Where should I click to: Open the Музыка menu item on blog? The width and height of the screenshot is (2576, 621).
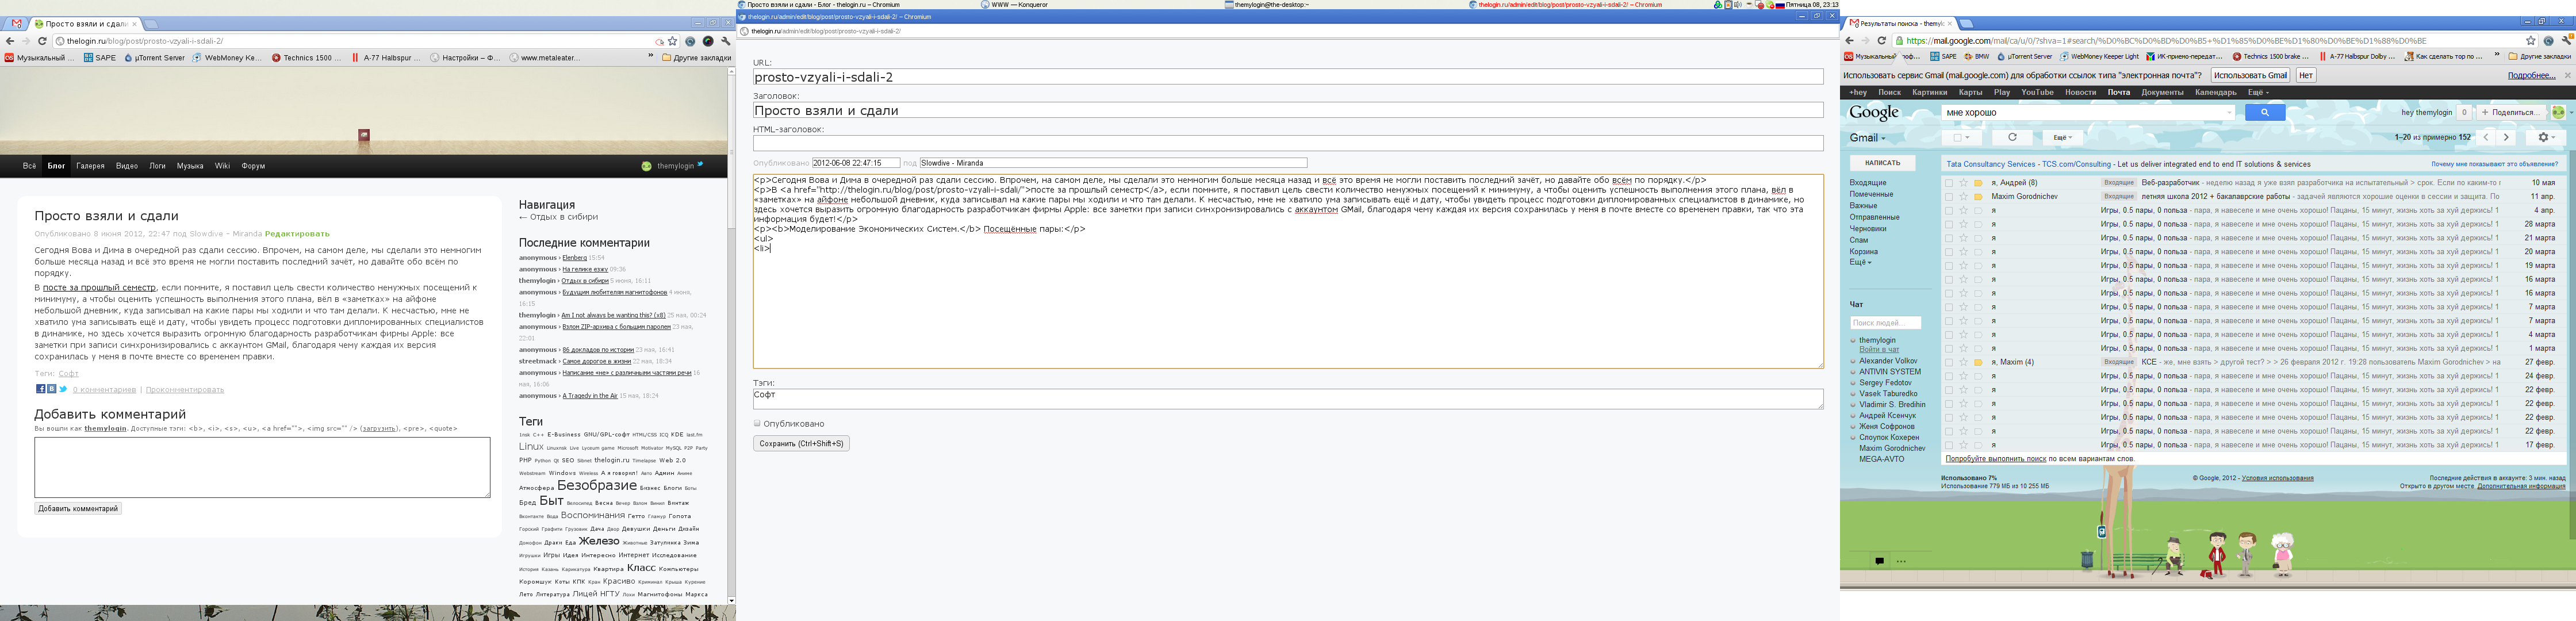tap(190, 166)
